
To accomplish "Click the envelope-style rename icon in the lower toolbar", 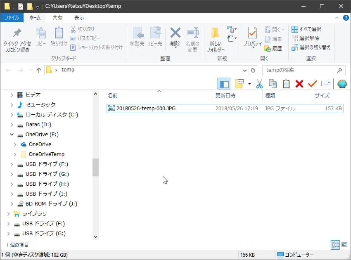I will click(x=326, y=84).
